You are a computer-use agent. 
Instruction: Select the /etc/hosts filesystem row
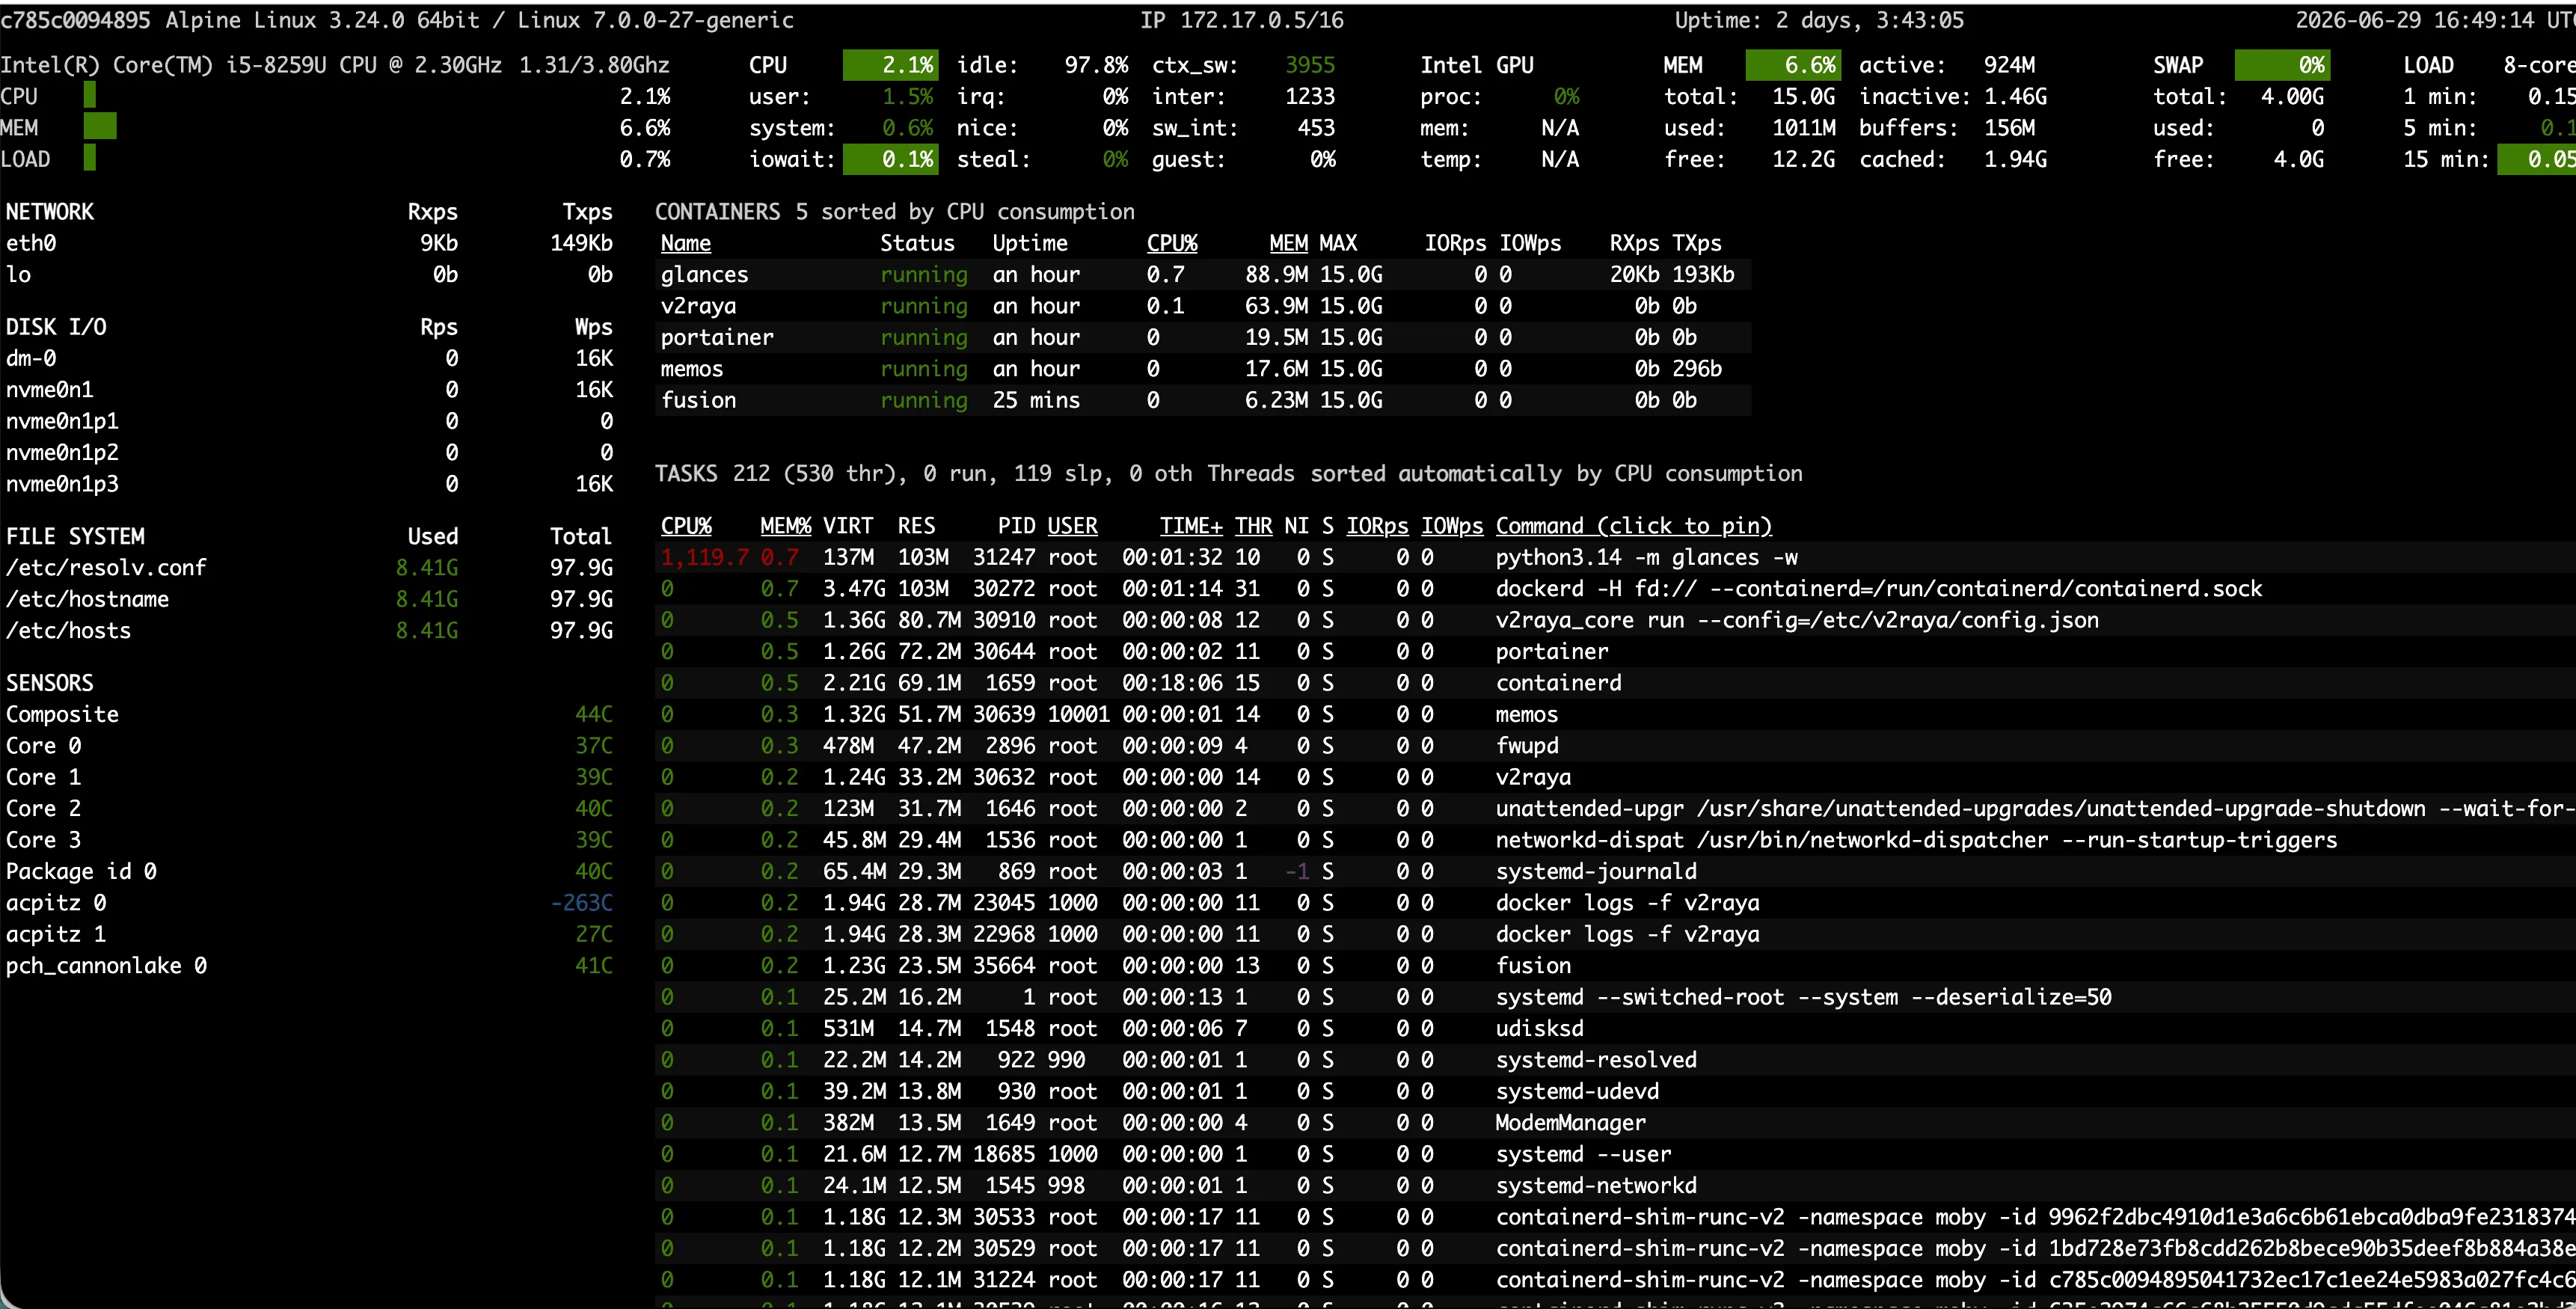[309, 631]
